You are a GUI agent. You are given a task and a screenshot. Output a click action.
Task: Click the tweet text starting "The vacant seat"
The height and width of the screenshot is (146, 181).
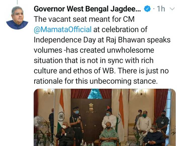[102, 50]
